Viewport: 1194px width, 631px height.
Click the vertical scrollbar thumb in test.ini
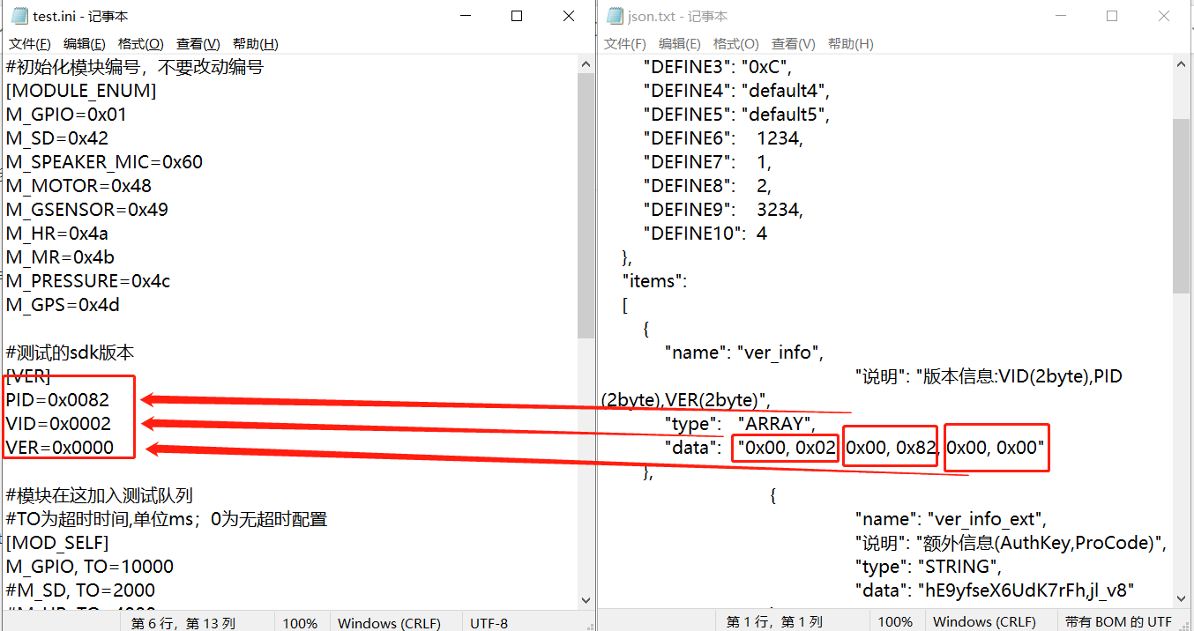586,206
